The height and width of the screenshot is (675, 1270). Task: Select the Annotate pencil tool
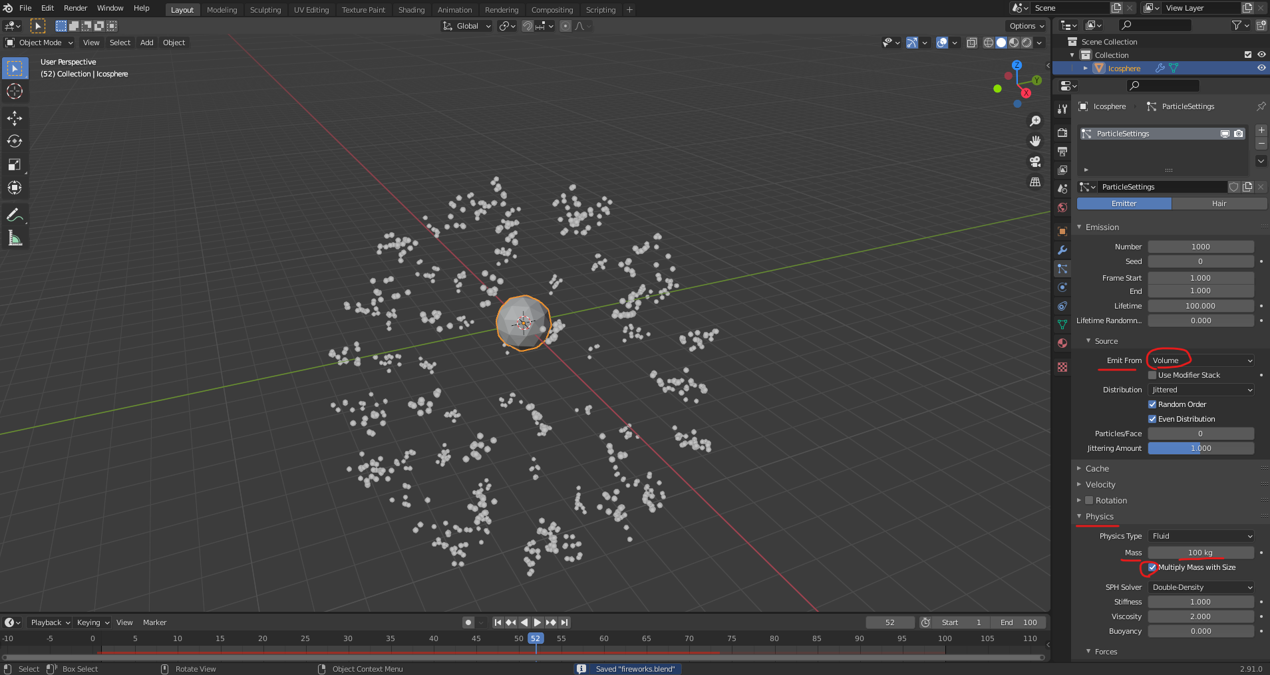click(15, 215)
